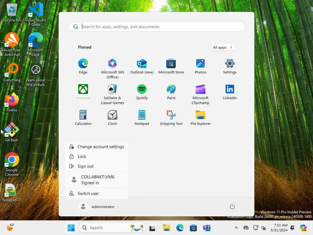This screenshot has width=313, height=235.
Task: Select Recycle Bin on the desktop
Action: 12,12
